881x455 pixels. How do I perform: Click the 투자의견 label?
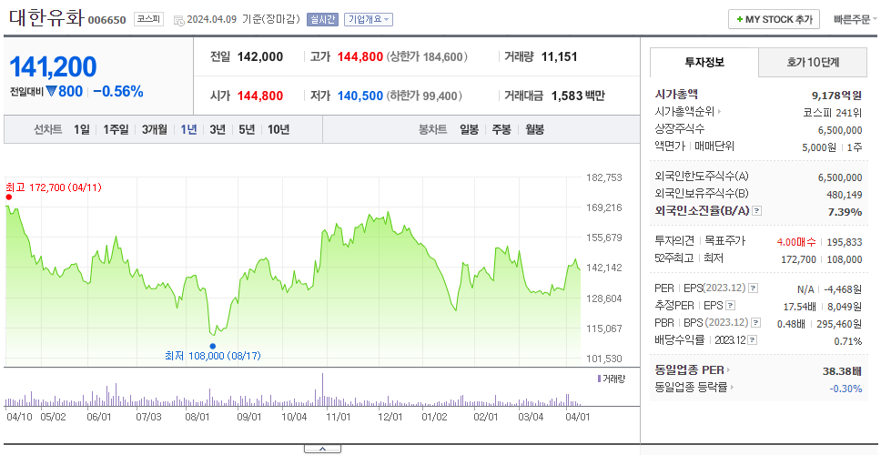tap(674, 241)
